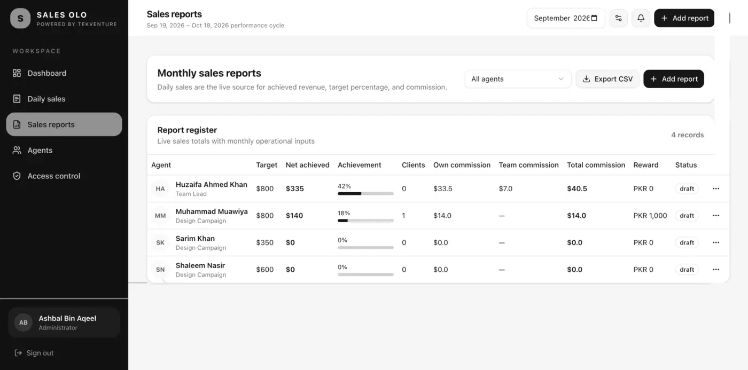Click the Target column header
Viewport: 748px width, 370px height.
click(x=267, y=165)
